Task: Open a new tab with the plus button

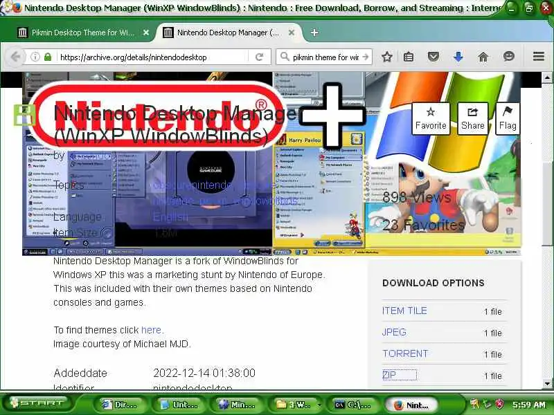Action: pos(314,33)
